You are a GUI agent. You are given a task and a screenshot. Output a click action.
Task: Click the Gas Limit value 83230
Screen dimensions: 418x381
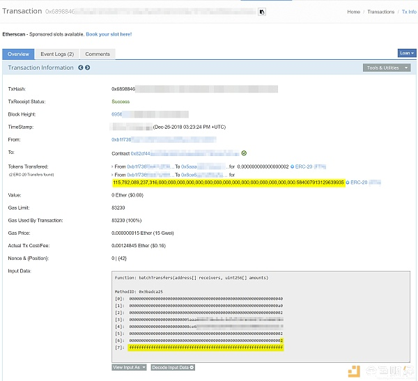click(x=118, y=208)
